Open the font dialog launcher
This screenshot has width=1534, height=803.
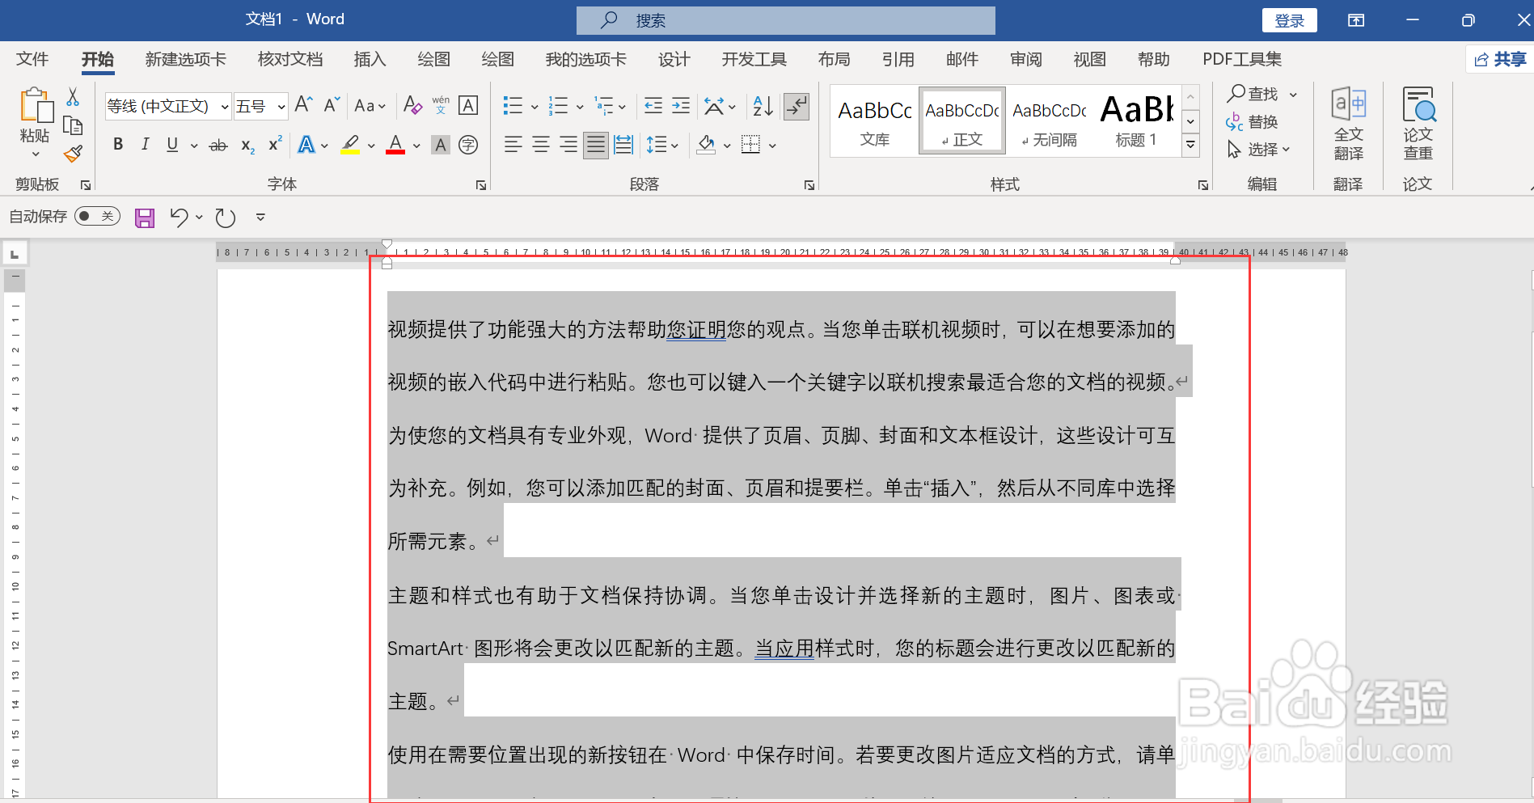point(481,185)
